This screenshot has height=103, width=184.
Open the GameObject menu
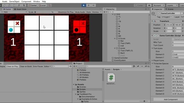[14, 1]
